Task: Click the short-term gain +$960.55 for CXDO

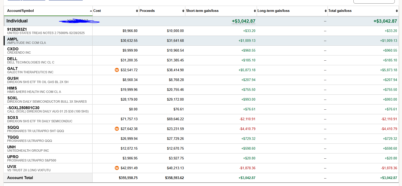Action: [248, 50]
